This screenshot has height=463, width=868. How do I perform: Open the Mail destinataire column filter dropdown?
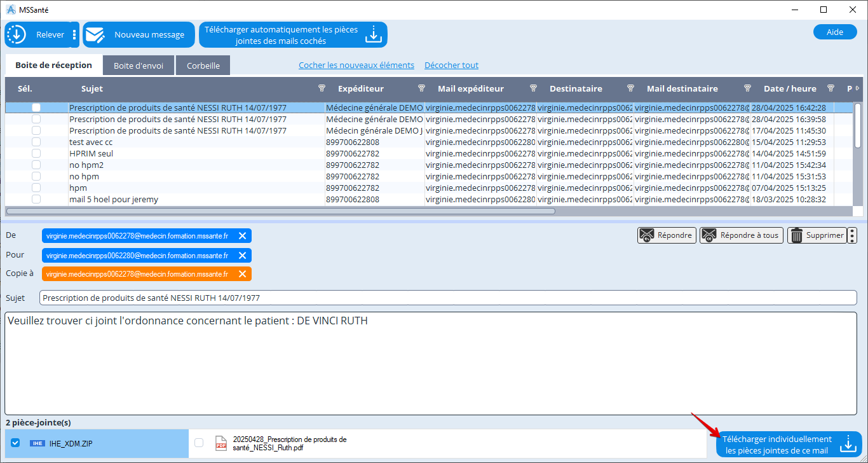pos(747,88)
